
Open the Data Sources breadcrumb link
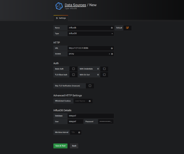[x=76, y=5]
